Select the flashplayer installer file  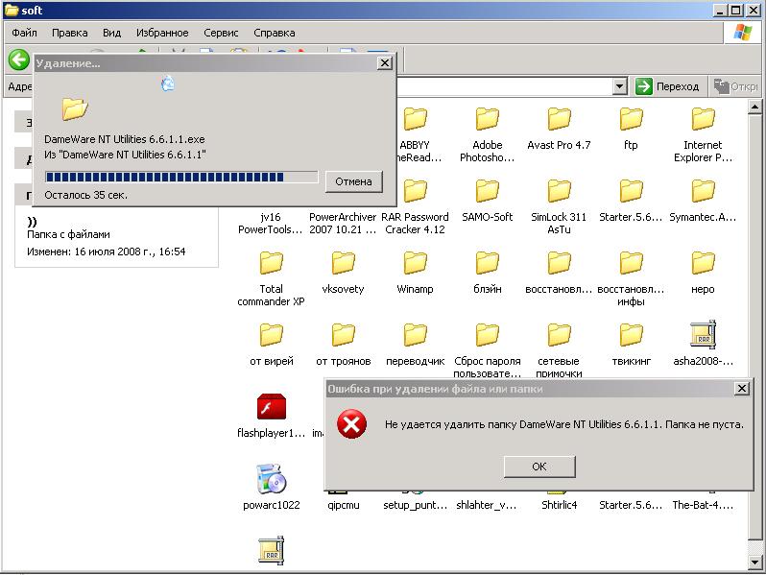[271, 406]
